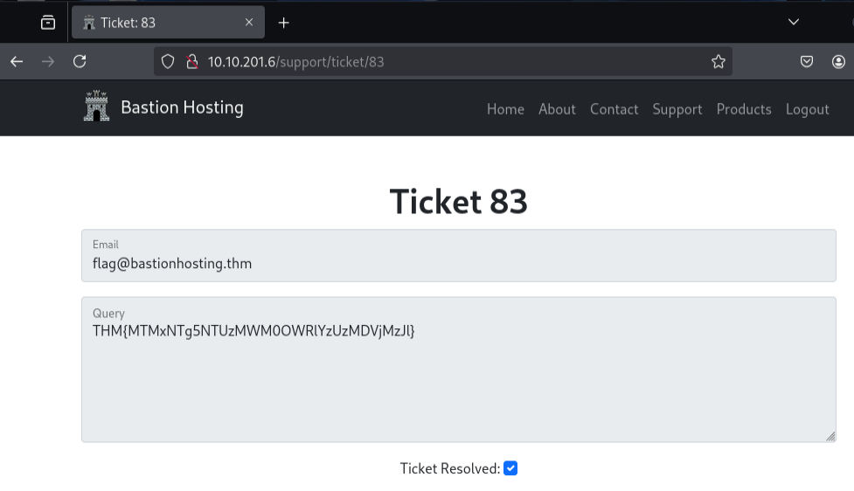Open a new browser tab
854x491 pixels.
(x=284, y=23)
